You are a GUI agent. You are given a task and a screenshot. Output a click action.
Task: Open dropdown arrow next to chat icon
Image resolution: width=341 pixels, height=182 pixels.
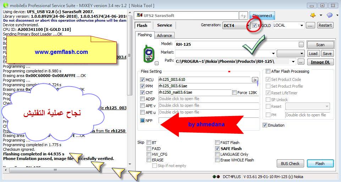[x=337, y=15]
